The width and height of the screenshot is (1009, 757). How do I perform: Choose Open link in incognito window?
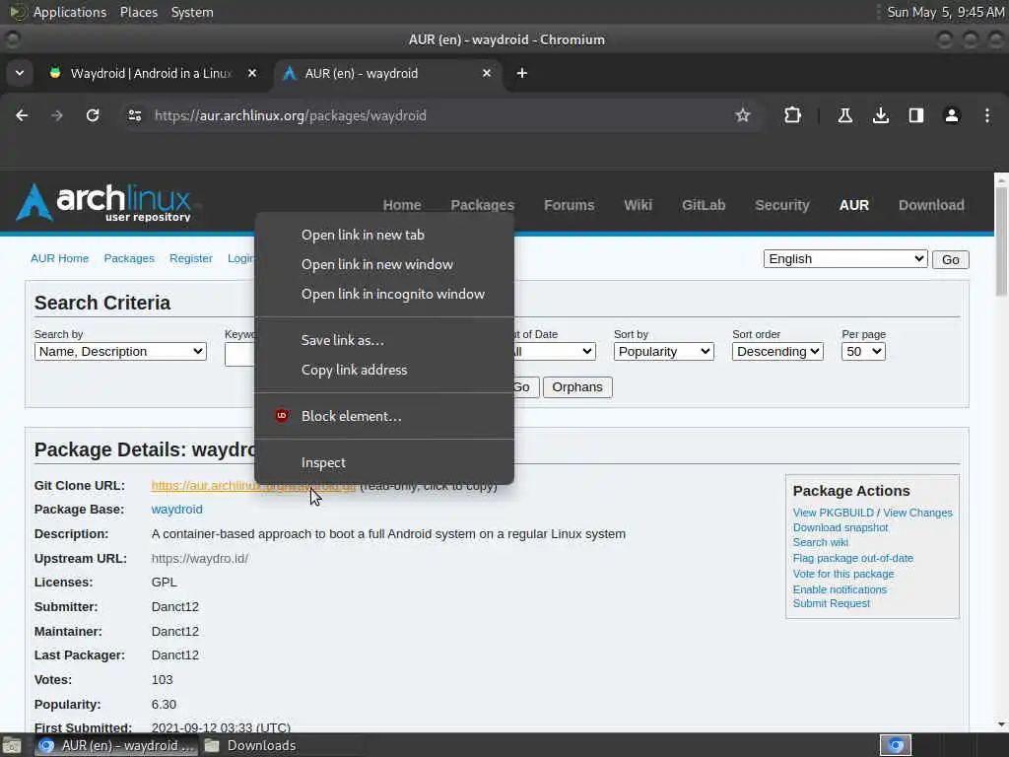pos(384,294)
